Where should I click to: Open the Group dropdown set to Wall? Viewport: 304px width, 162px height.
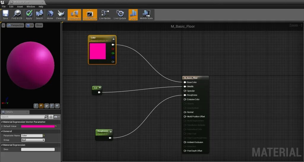pos(33,140)
